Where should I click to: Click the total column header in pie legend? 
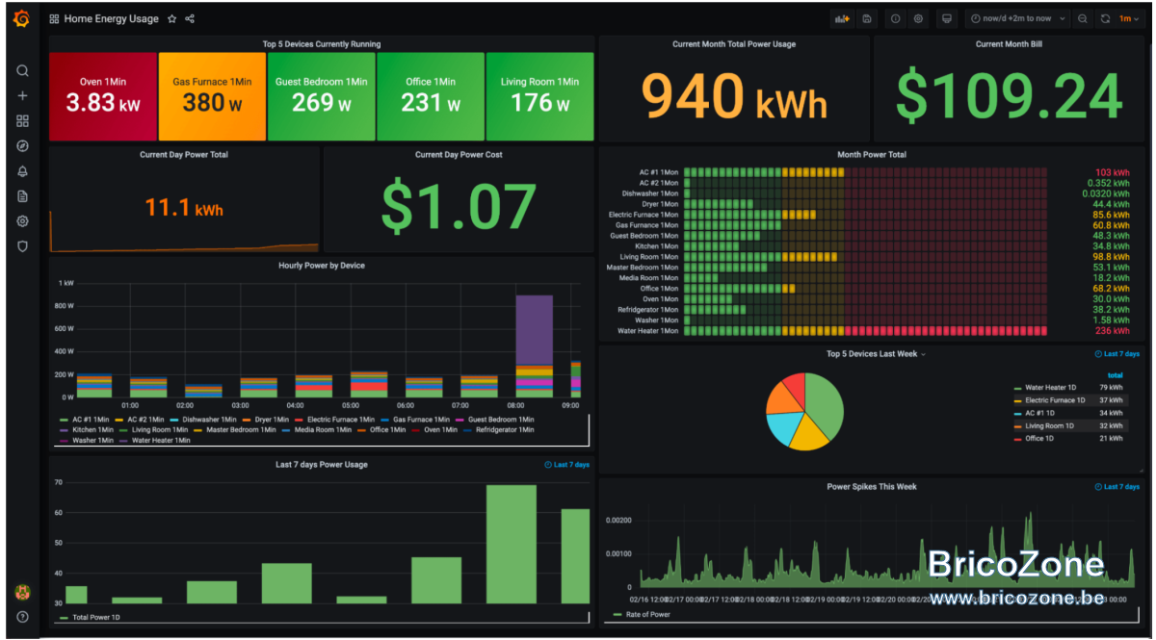[x=1115, y=375]
